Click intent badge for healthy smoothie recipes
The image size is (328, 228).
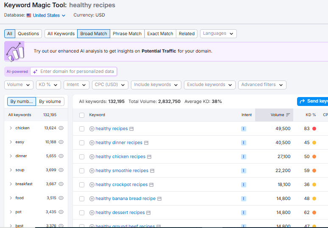pos(244,171)
